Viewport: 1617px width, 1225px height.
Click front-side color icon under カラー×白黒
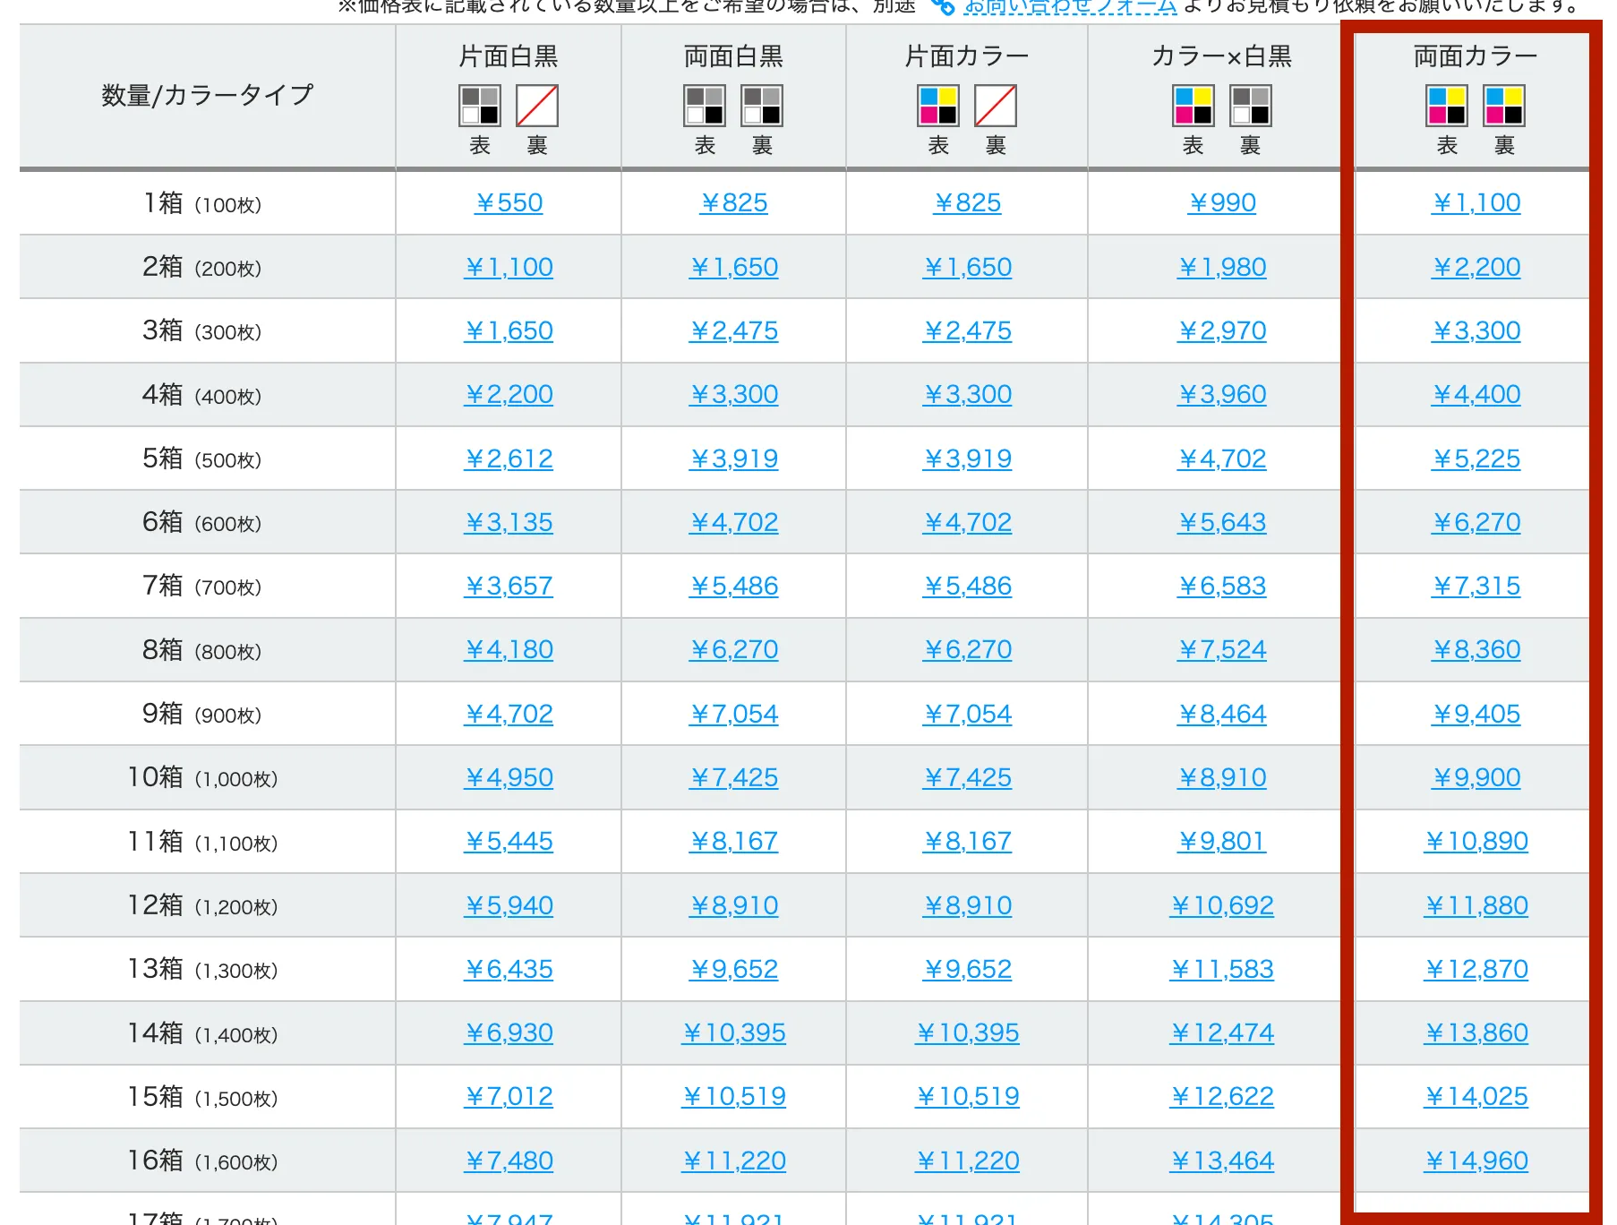click(1193, 106)
